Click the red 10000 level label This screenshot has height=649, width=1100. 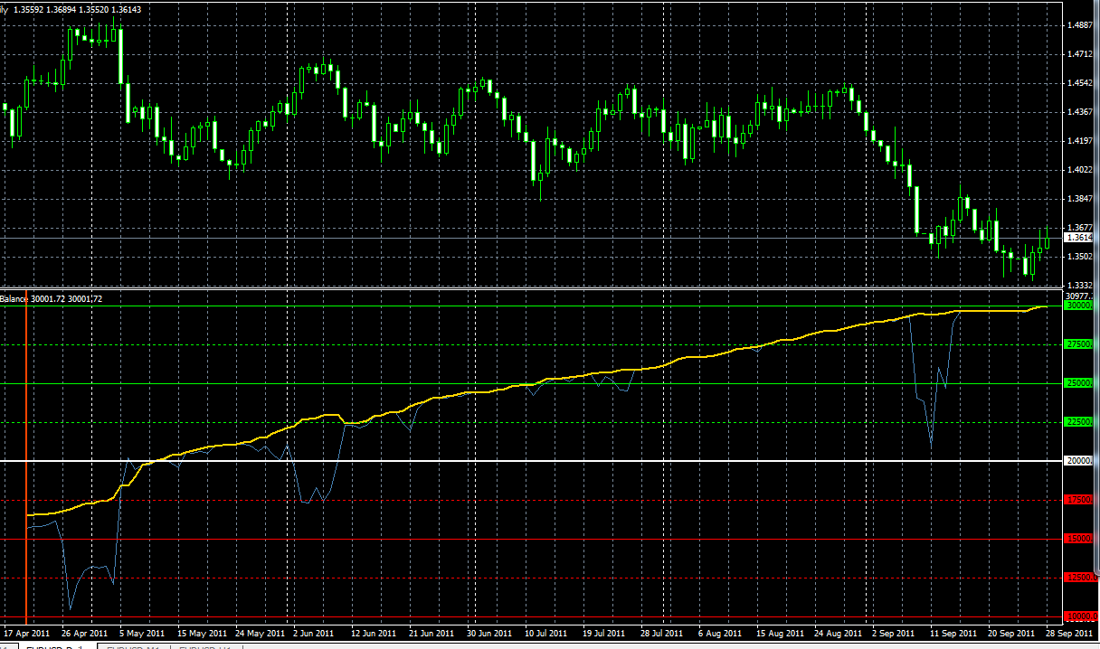click(1078, 616)
